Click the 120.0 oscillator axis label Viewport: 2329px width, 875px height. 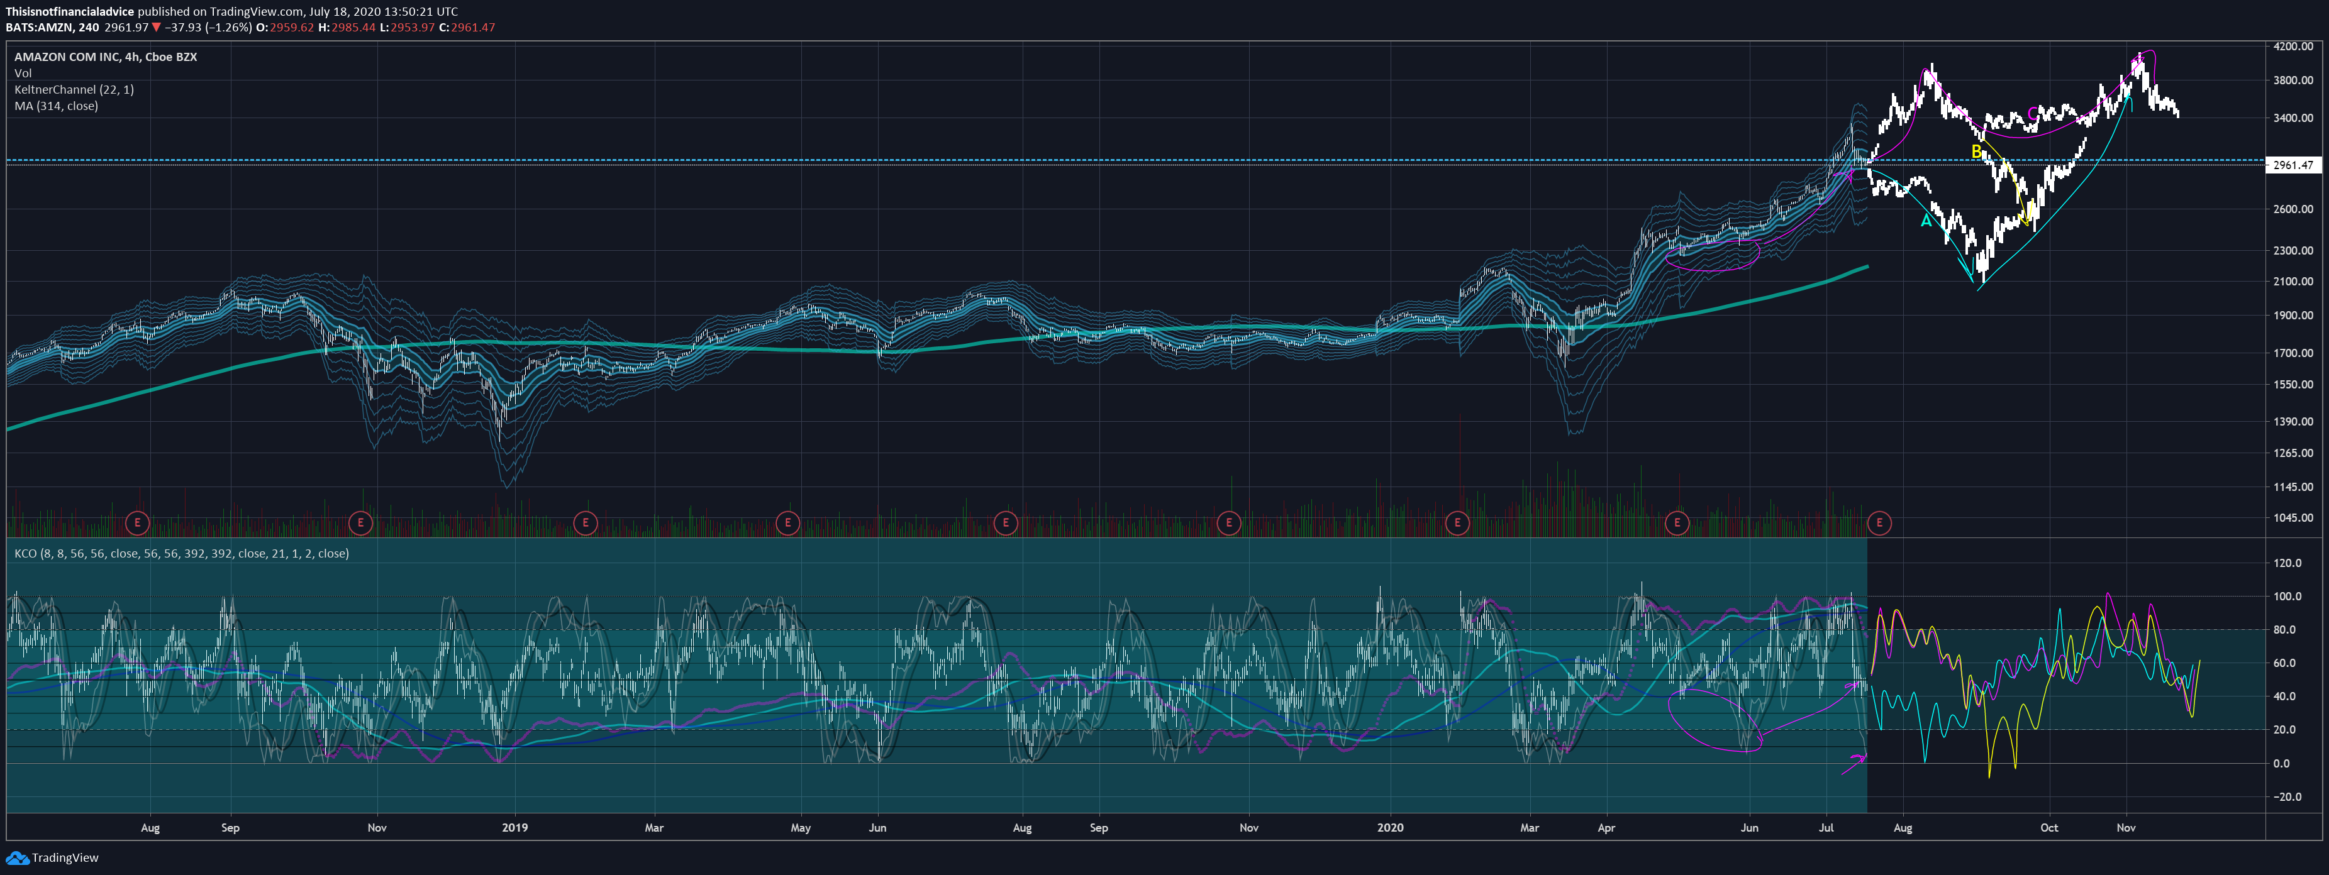[x=2287, y=562]
